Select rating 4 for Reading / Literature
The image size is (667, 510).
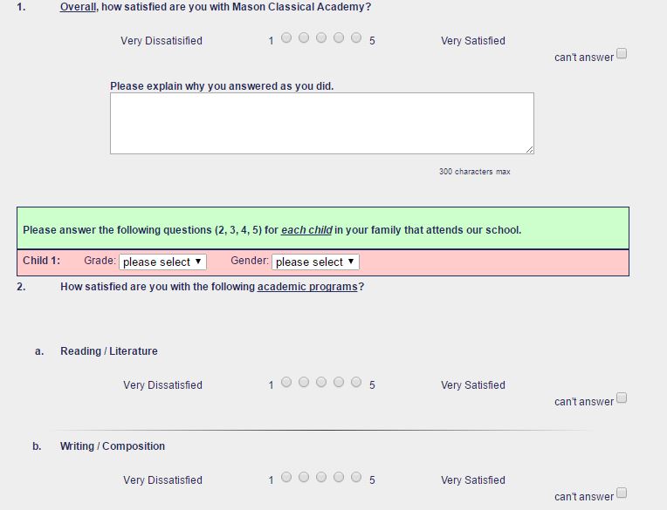339,382
